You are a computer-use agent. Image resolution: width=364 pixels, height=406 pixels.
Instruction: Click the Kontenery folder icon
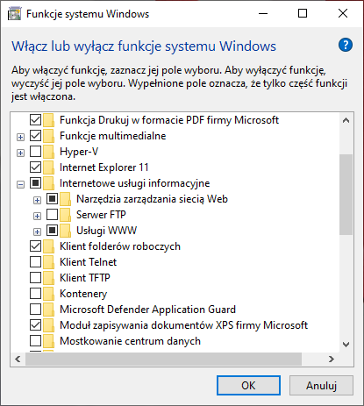pos(48,294)
